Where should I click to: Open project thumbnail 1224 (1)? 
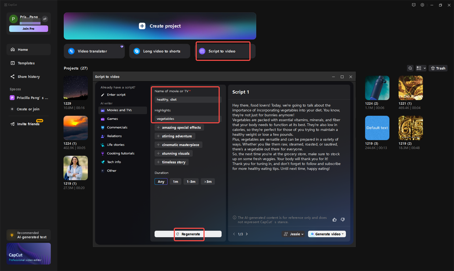(x=76, y=128)
